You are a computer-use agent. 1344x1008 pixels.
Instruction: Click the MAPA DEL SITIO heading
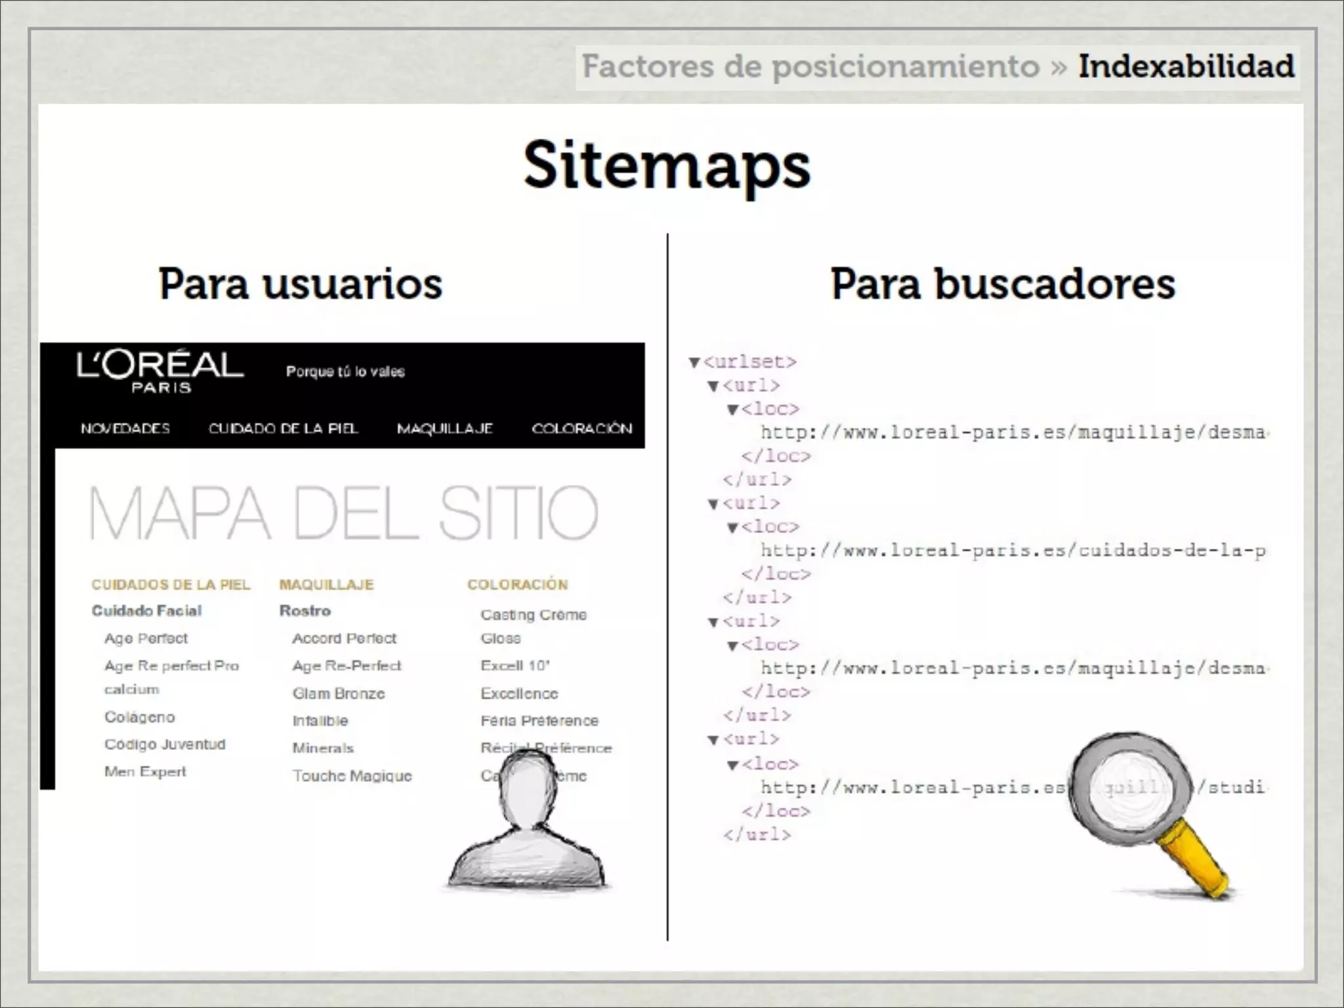[x=343, y=513]
